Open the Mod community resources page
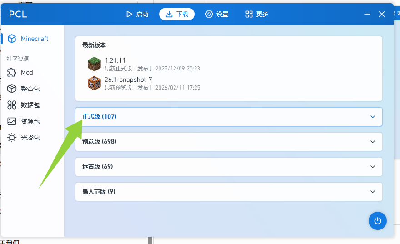The image size is (400, 244). (x=32, y=72)
